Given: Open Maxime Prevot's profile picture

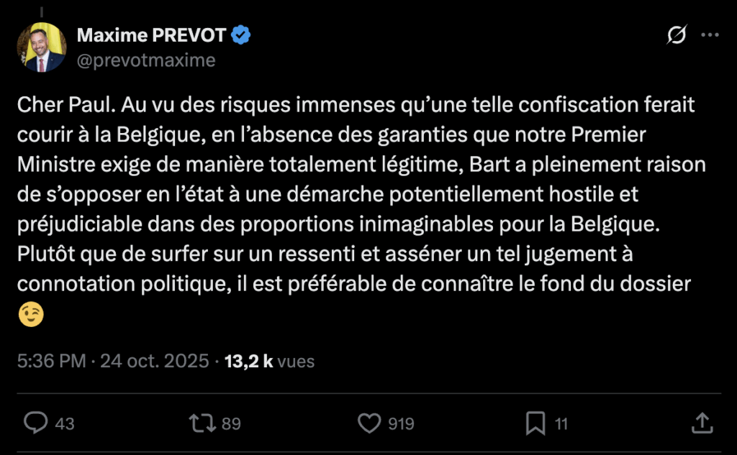Looking at the screenshot, I should 42,47.
